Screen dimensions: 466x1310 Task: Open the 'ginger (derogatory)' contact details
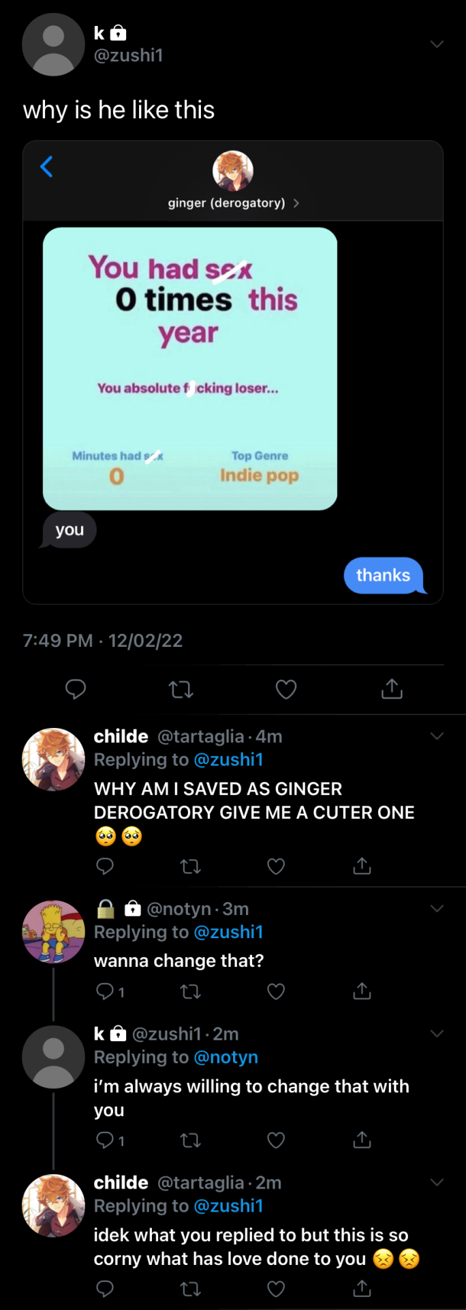233,203
